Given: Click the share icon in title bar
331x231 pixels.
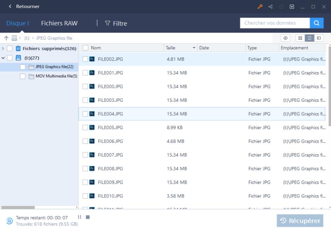Looking at the screenshot, I should pyautogui.click(x=270, y=7).
